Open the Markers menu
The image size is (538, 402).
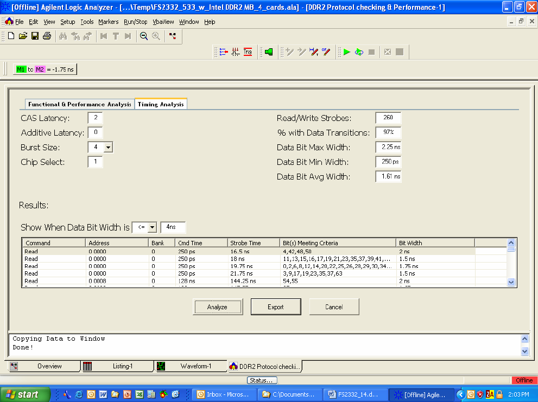[108, 22]
